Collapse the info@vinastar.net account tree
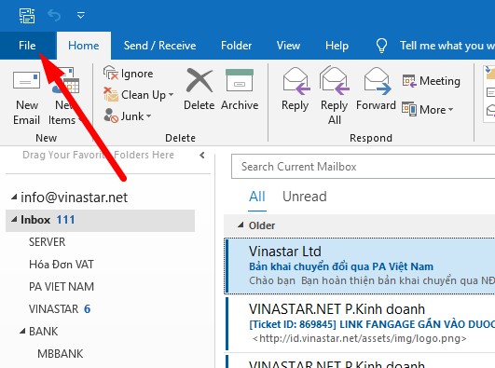This screenshot has height=368, width=495. click(14, 198)
